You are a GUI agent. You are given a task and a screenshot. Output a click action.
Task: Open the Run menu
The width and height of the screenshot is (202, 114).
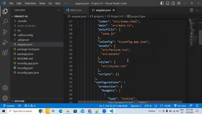click(x=58, y=3)
